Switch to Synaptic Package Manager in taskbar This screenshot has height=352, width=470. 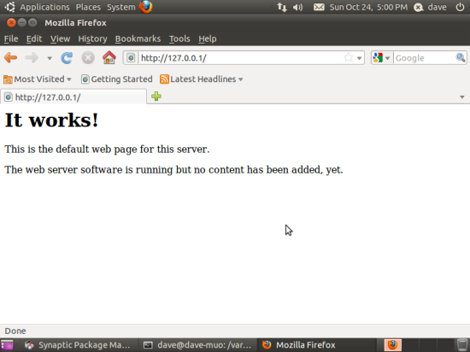click(78, 345)
